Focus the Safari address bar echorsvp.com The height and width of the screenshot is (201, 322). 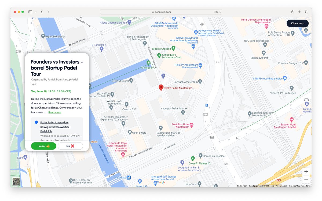pos(161,12)
